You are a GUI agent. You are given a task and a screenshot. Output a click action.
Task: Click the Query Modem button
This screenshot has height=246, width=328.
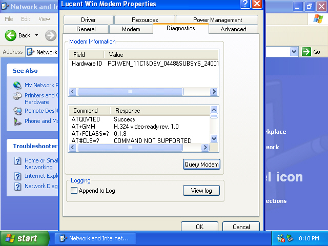point(201,164)
